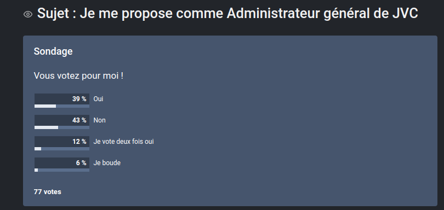Click the 6 % percentage value

coord(81,163)
